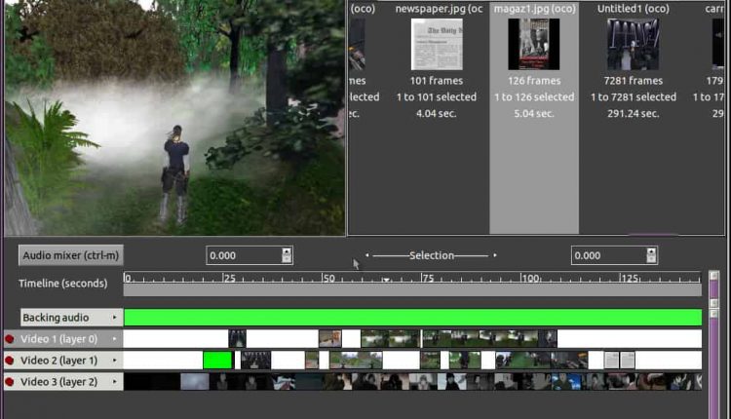
Task: Click the 5.04 sec. duration text
Action: pos(534,113)
